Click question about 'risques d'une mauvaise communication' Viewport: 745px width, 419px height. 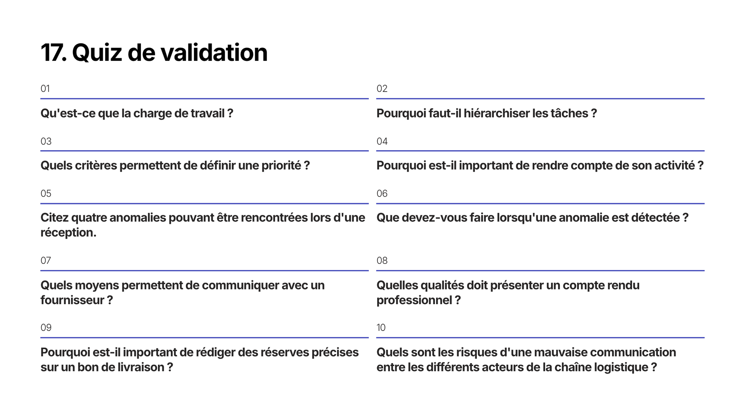pyautogui.click(x=526, y=360)
